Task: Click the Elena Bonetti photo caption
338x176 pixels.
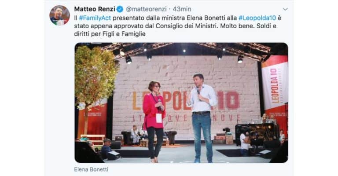Action: (91, 169)
